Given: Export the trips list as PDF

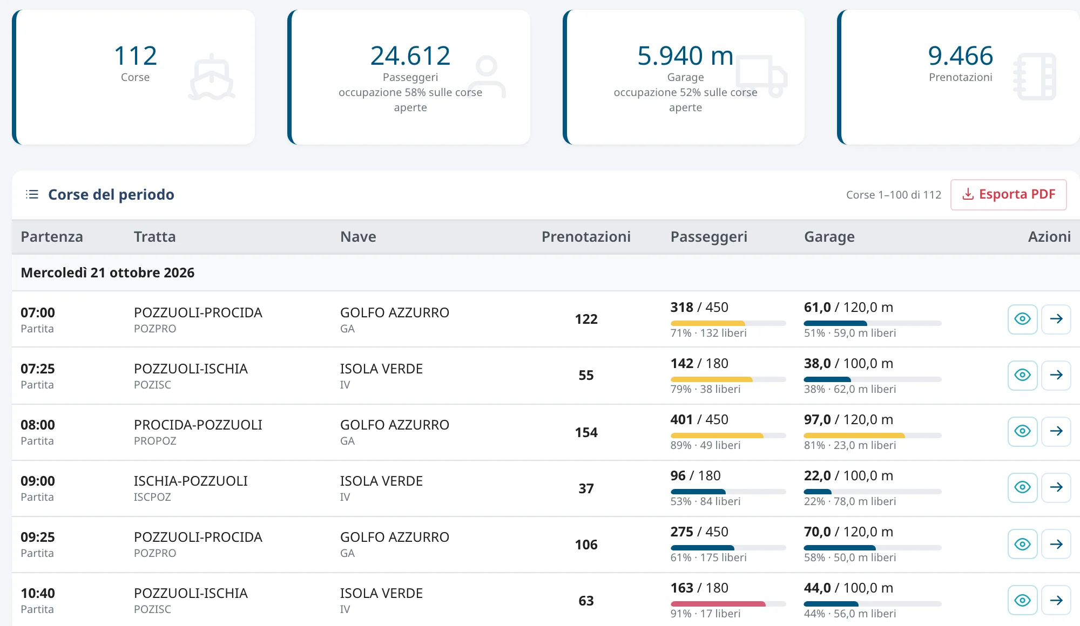Looking at the screenshot, I should tap(1008, 194).
